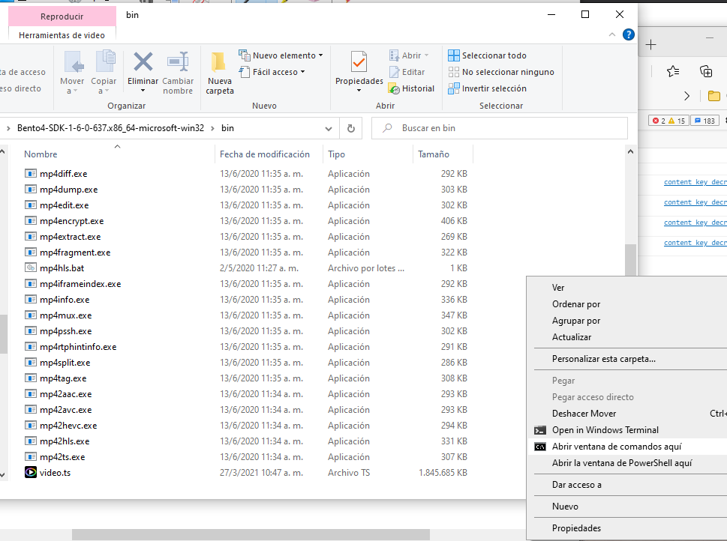Click in the Buscar en bin search field
Image resolution: width=727 pixels, height=541 pixels.
pyautogui.click(x=500, y=128)
